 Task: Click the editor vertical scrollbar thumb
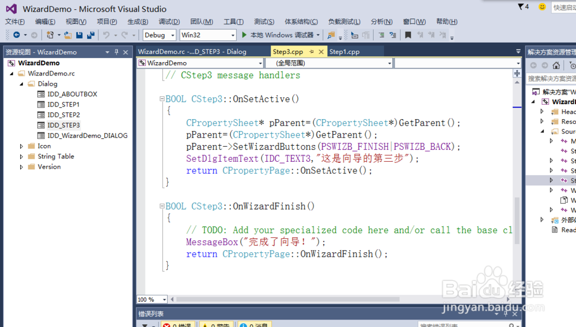point(517,220)
